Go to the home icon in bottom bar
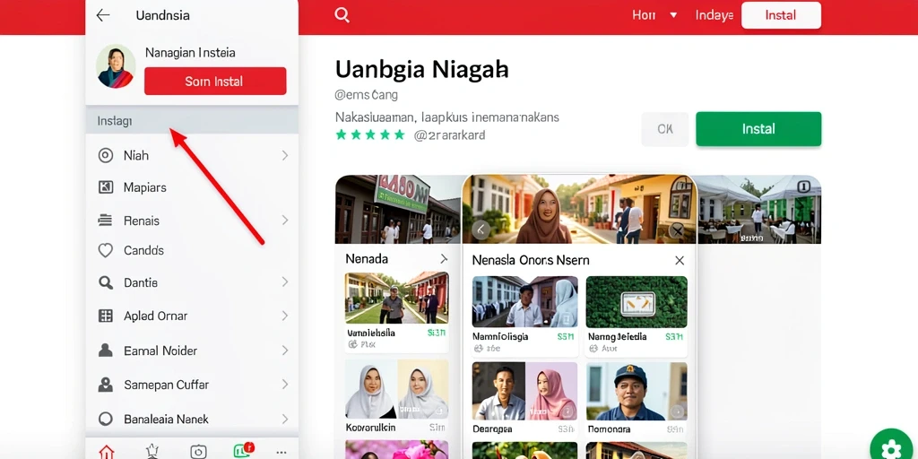Screen dimensions: 918x459 [x=107, y=452]
